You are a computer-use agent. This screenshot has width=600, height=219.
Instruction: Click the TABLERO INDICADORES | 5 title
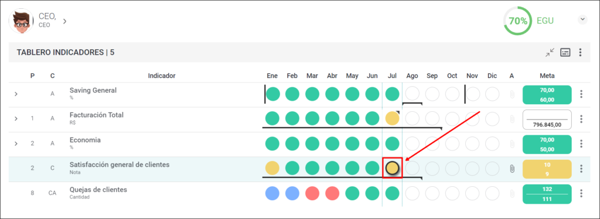pos(66,53)
